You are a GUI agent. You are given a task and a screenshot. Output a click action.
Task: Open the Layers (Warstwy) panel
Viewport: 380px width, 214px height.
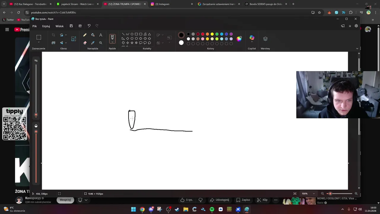click(265, 39)
